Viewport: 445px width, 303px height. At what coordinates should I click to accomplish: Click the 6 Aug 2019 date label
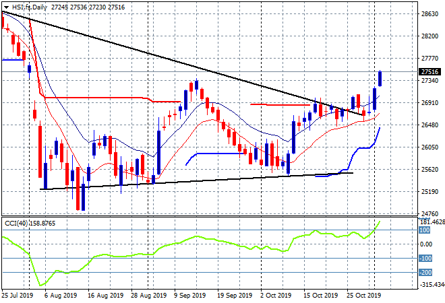tap(61, 296)
